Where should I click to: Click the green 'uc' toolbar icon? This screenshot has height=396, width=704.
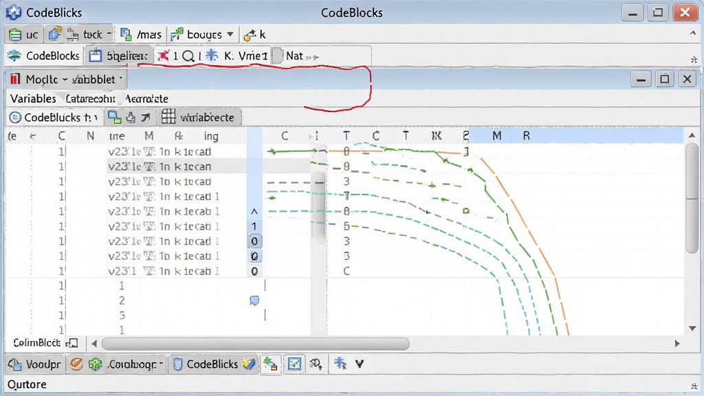coord(15,34)
